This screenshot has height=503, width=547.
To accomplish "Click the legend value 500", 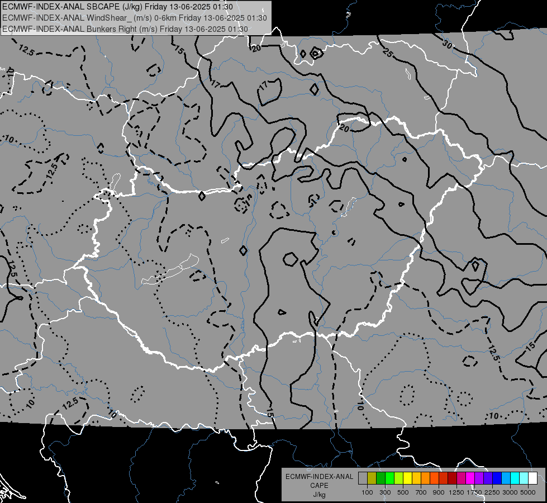I will pyautogui.click(x=403, y=492).
